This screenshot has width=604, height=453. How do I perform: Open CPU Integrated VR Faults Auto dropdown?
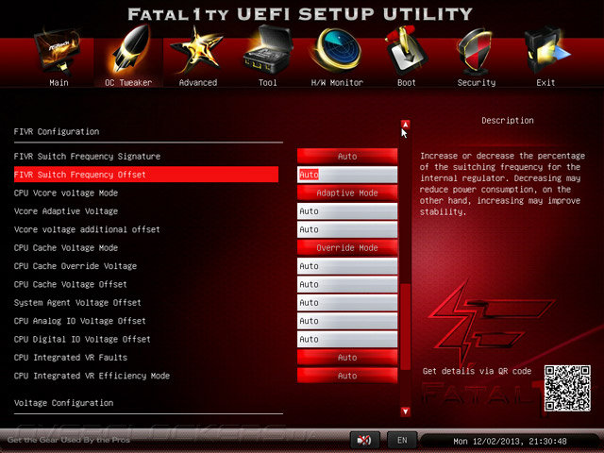(347, 358)
